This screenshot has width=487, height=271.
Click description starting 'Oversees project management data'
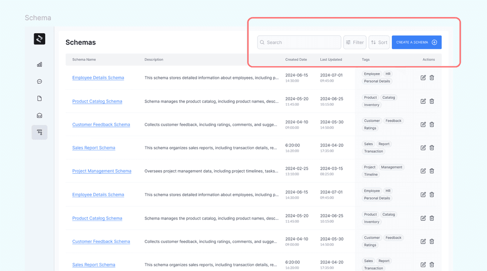tap(211, 171)
